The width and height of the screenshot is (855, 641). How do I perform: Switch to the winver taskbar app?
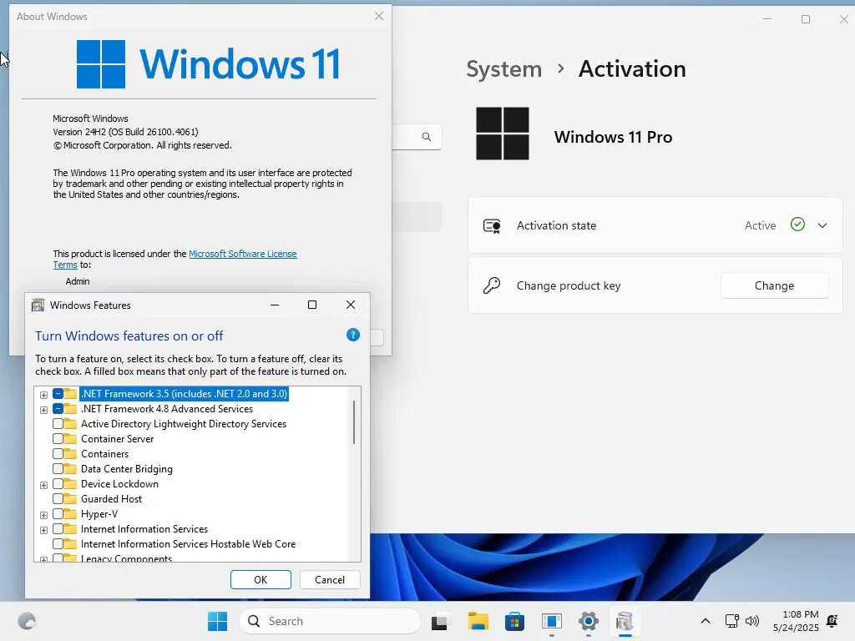pos(552,621)
